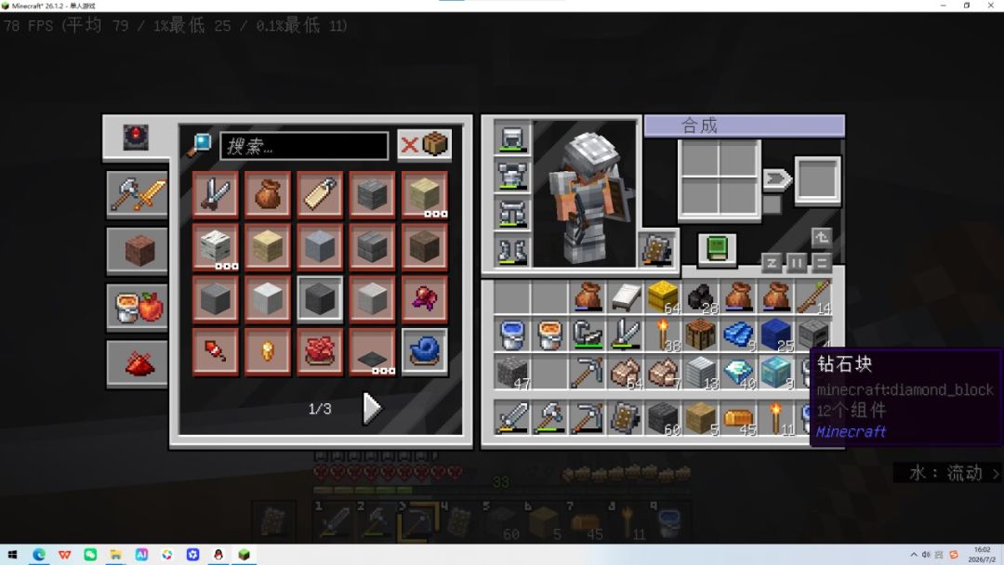Select the hotbar oak planks stack of 5
The image size is (1004, 565).
point(701,418)
